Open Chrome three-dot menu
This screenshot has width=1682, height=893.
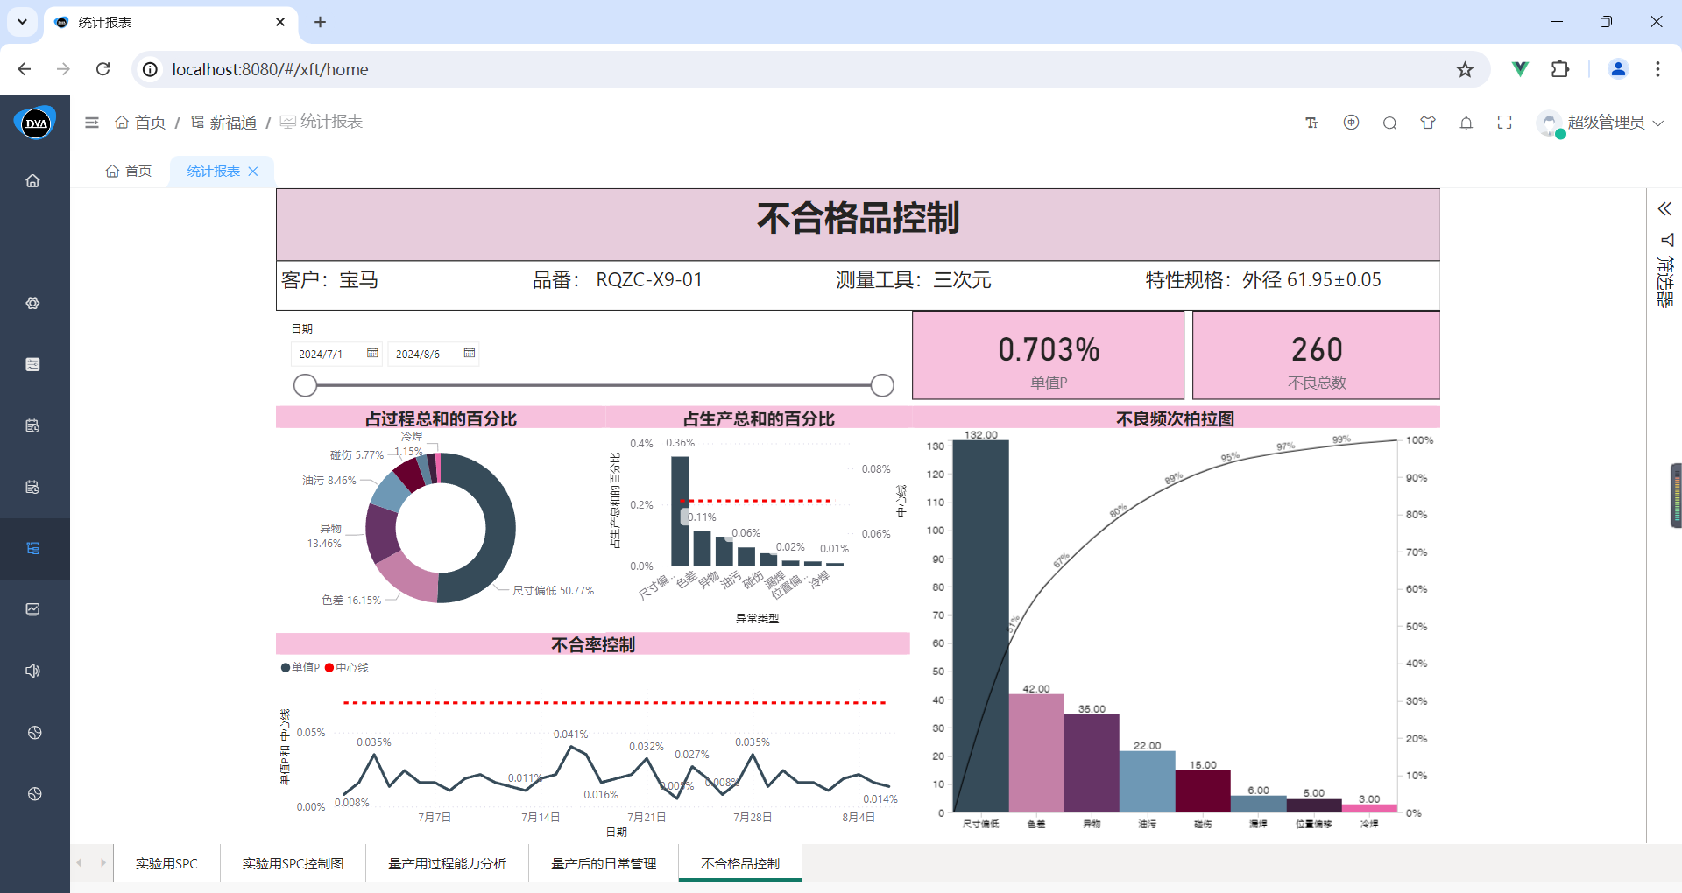click(x=1657, y=69)
